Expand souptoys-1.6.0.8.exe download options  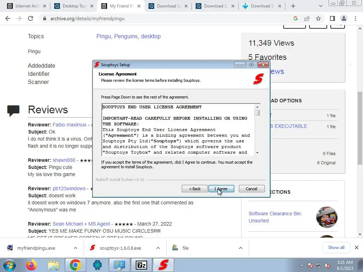coord(158,248)
